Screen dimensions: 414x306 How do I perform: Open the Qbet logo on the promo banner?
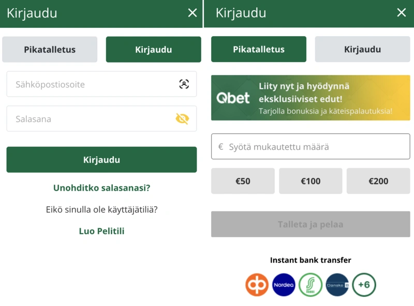tap(233, 97)
